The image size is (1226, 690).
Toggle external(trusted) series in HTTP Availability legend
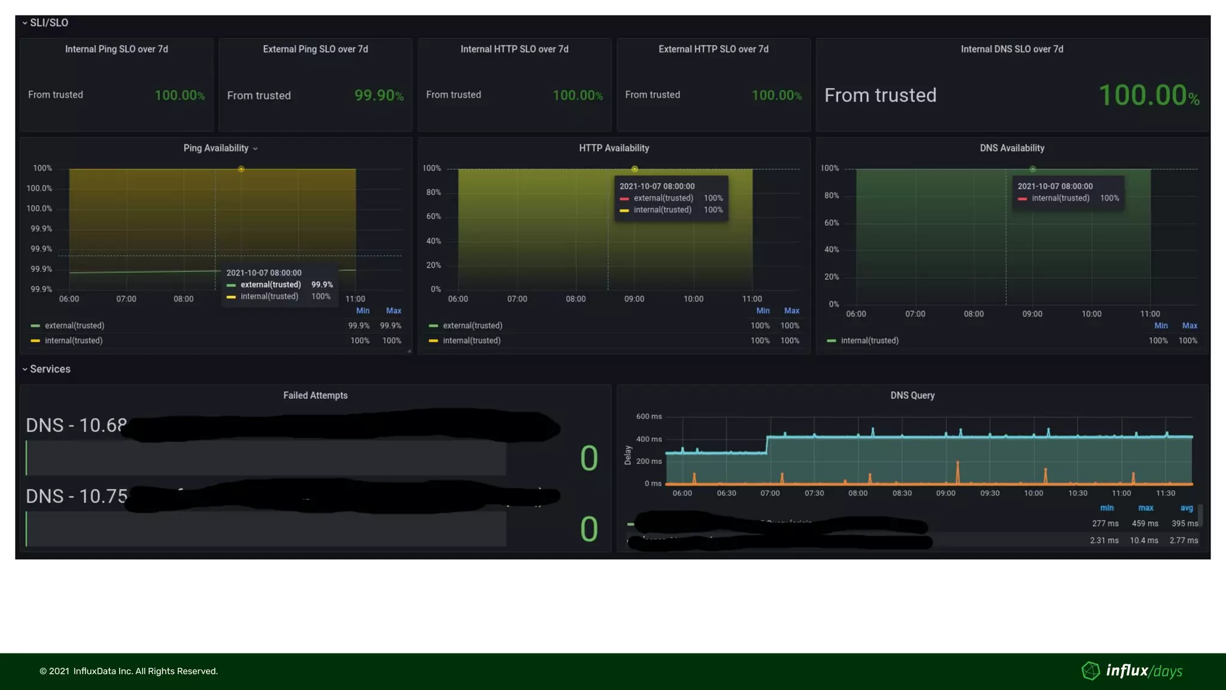472,326
